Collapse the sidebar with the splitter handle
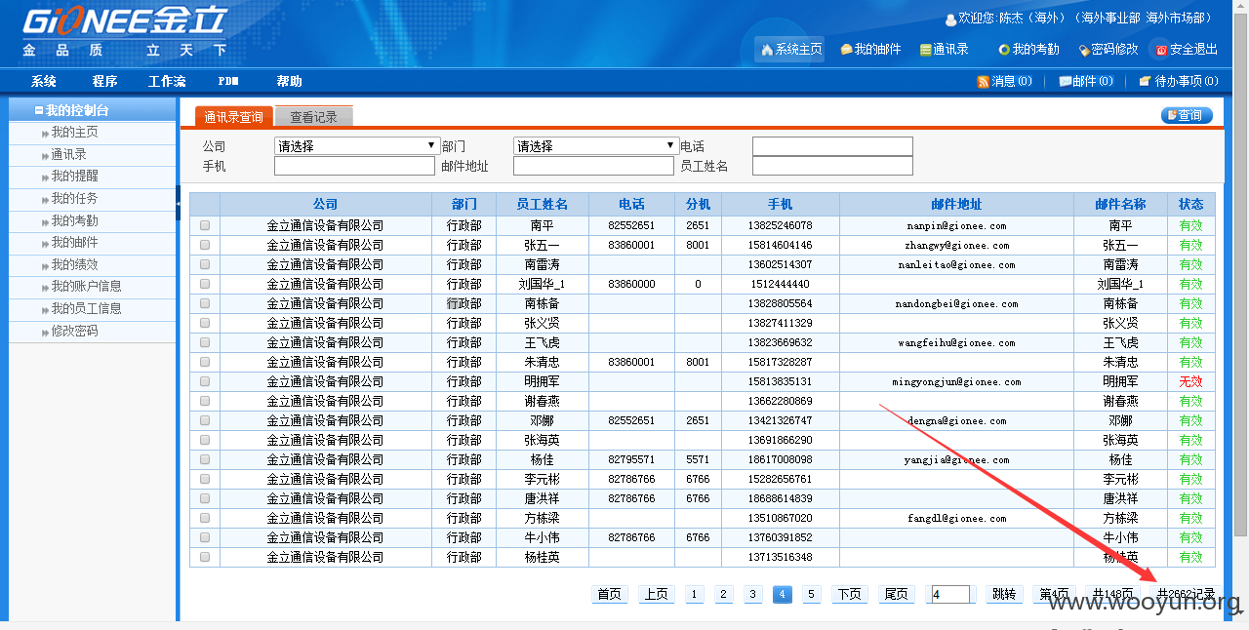 (179, 201)
